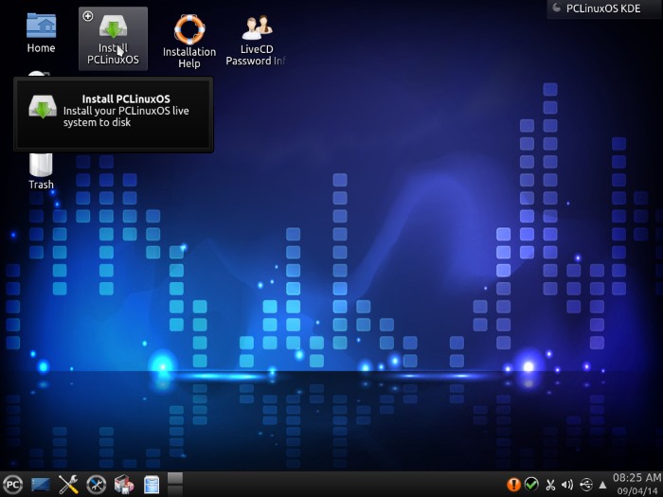Click the USB device notifier icon
The height and width of the screenshot is (497, 663).
[586, 485]
